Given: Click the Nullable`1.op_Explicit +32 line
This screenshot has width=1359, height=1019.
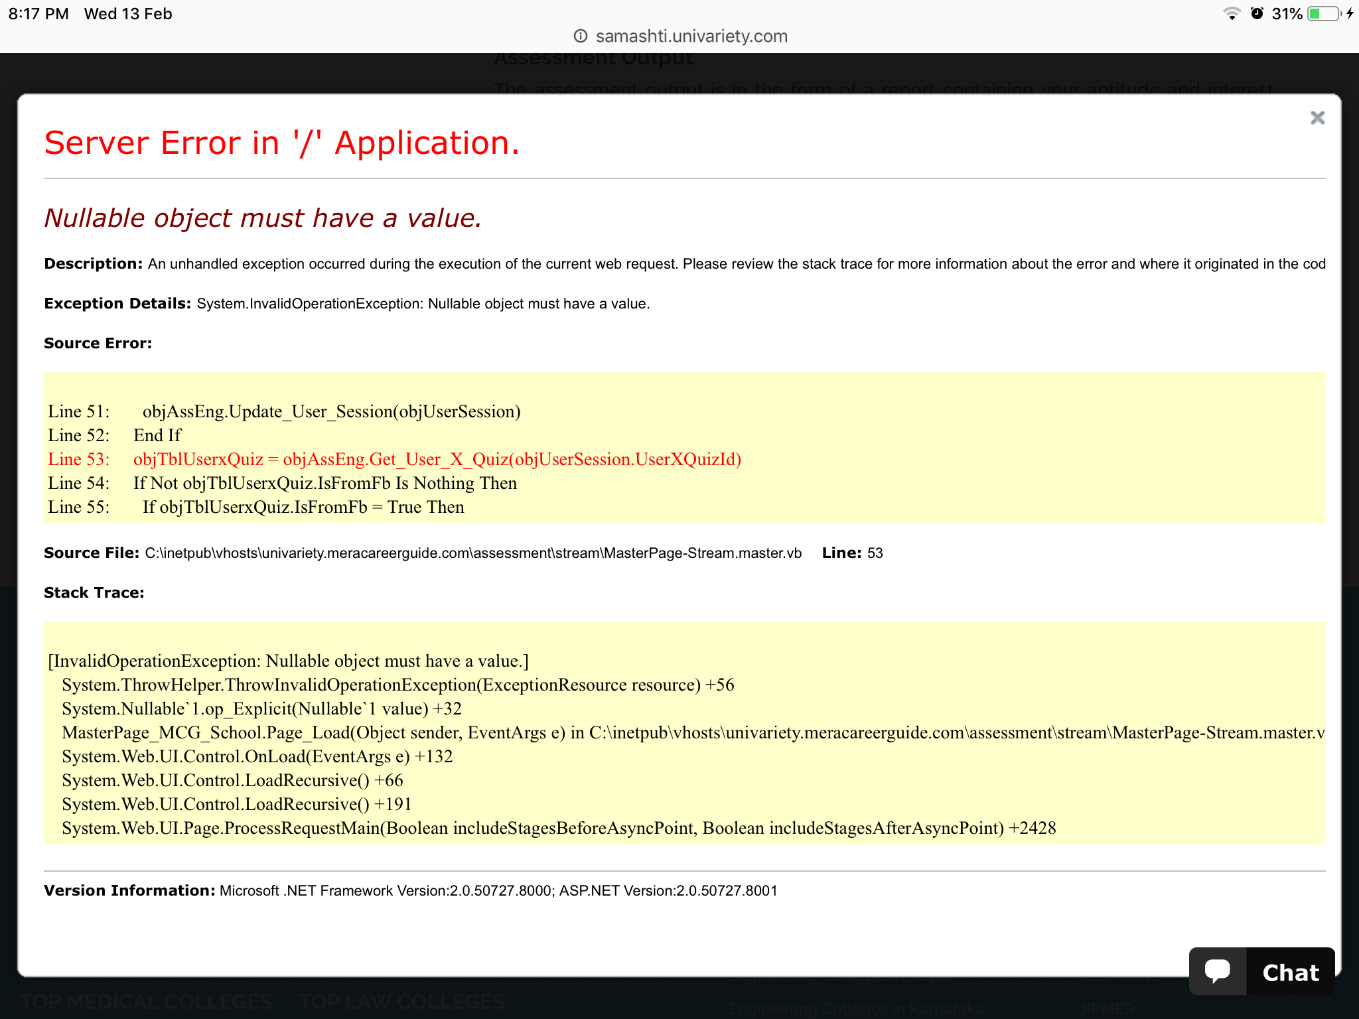Looking at the screenshot, I should click(261, 709).
